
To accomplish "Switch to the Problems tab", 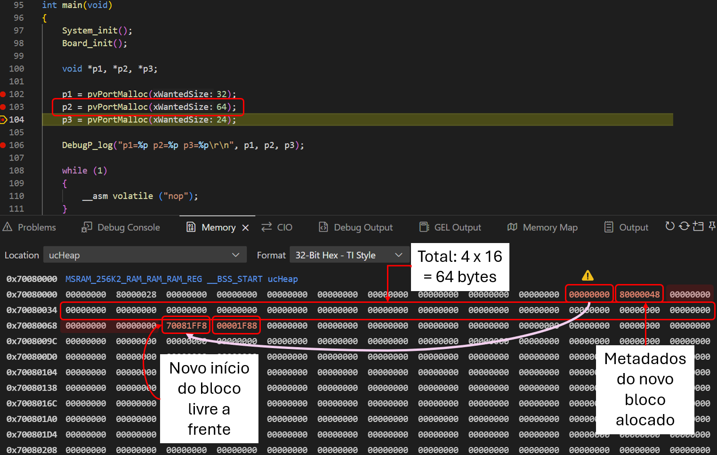I will click(30, 227).
